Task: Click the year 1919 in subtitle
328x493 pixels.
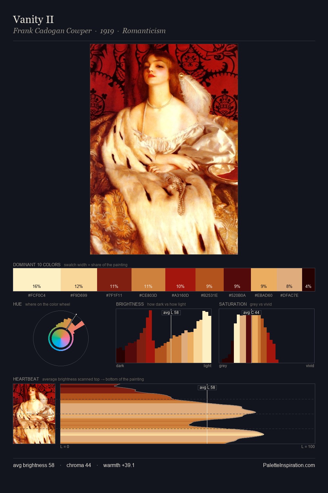Action: coord(107,31)
